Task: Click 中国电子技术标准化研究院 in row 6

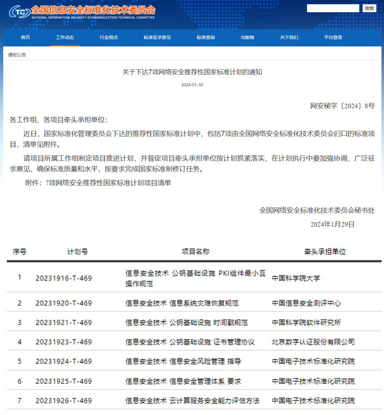Action: (313, 381)
